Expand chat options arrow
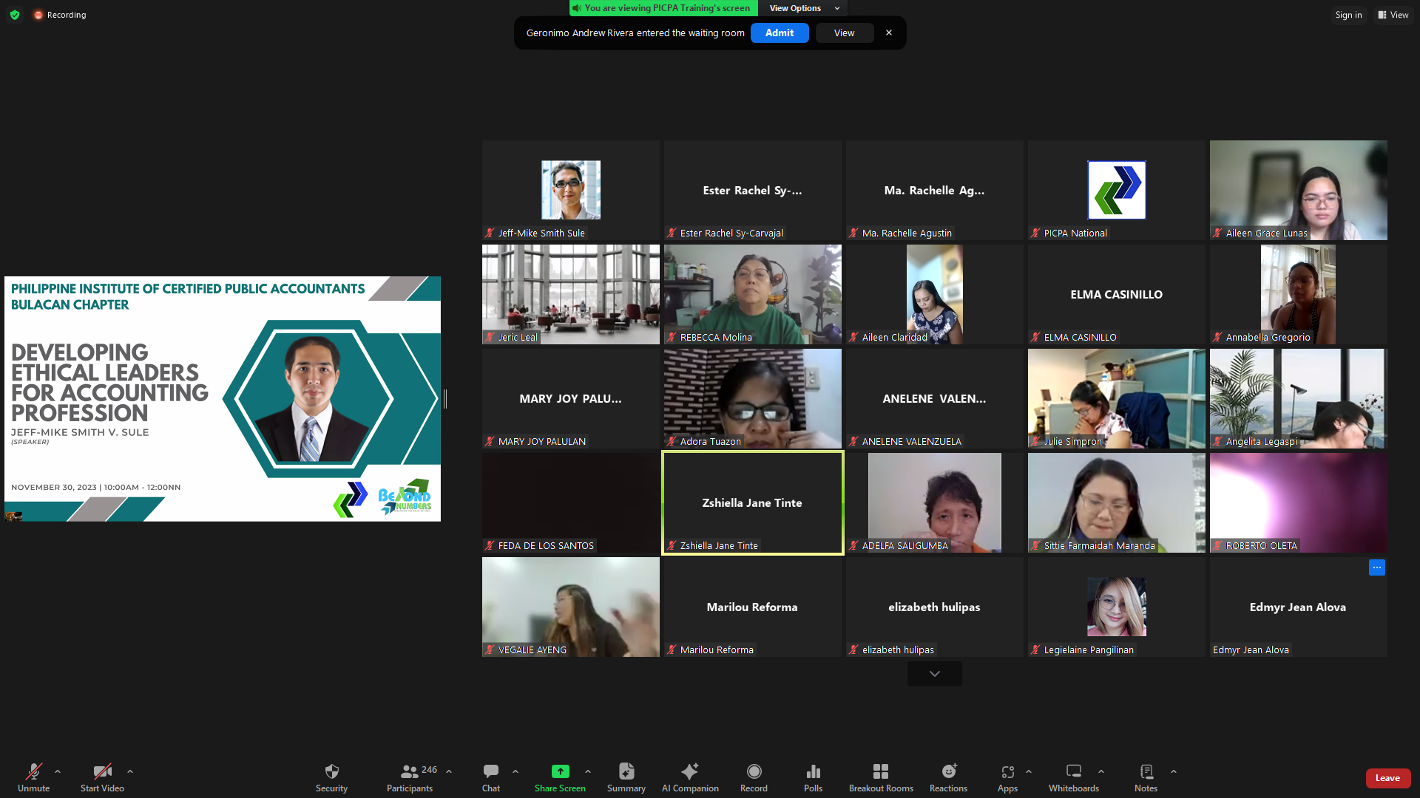 (515, 771)
